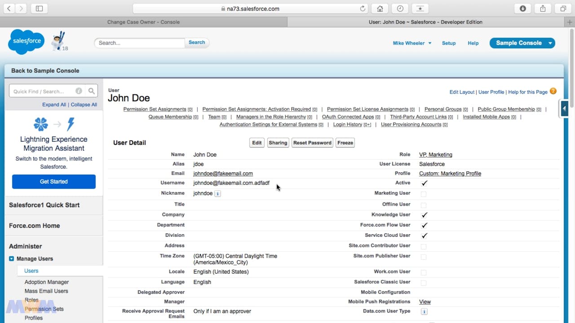Open the Safari top sites star icon
Screen dimensions: 575x323
tap(420, 9)
